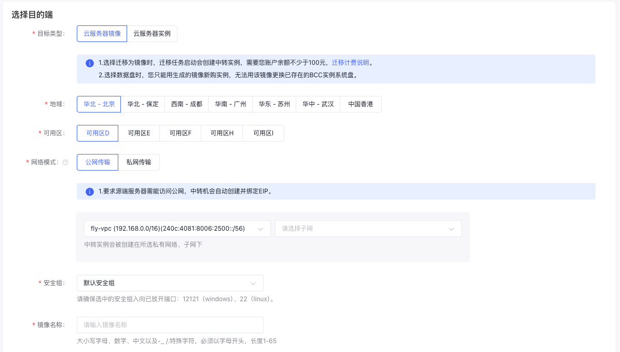
Task: Click the info icon in EIP notice
Action: click(x=89, y=191)
